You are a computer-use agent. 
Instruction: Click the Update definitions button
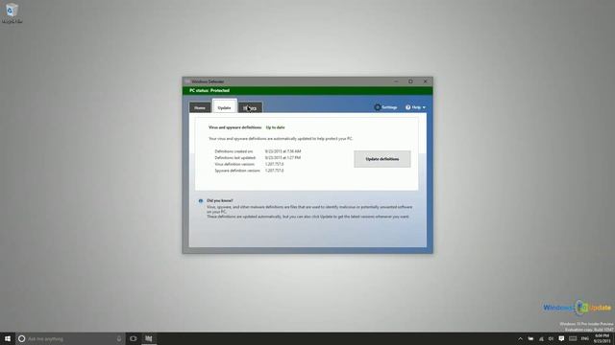click(x=382, y=159)
